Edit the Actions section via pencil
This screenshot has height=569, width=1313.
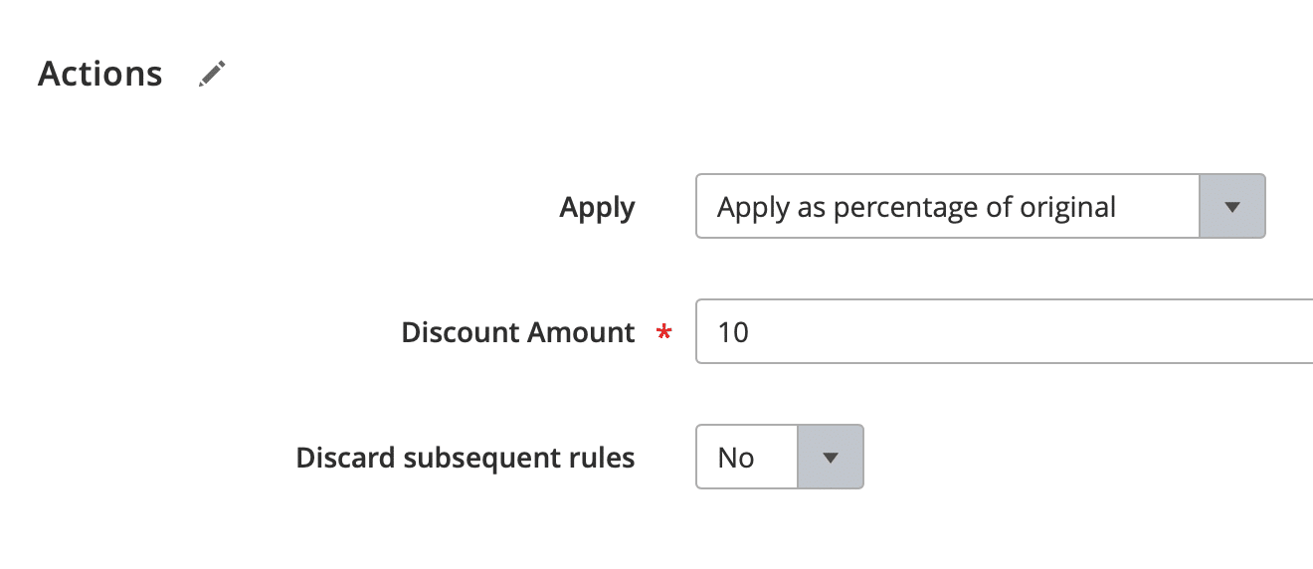[212, 74]
